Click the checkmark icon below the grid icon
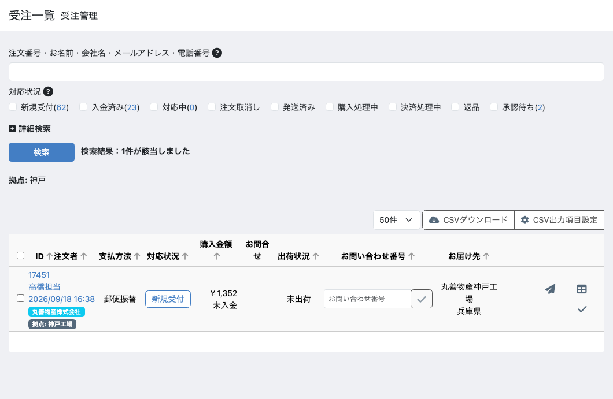The width and height of the screenshot is (613, 399). pos(582,309)
